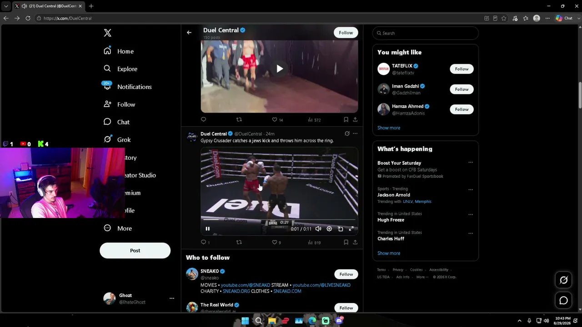Open more options on the Gypsy Crusader post
Image resolution: width=582 pixels, height=327 pixels.
pos(355,134)
